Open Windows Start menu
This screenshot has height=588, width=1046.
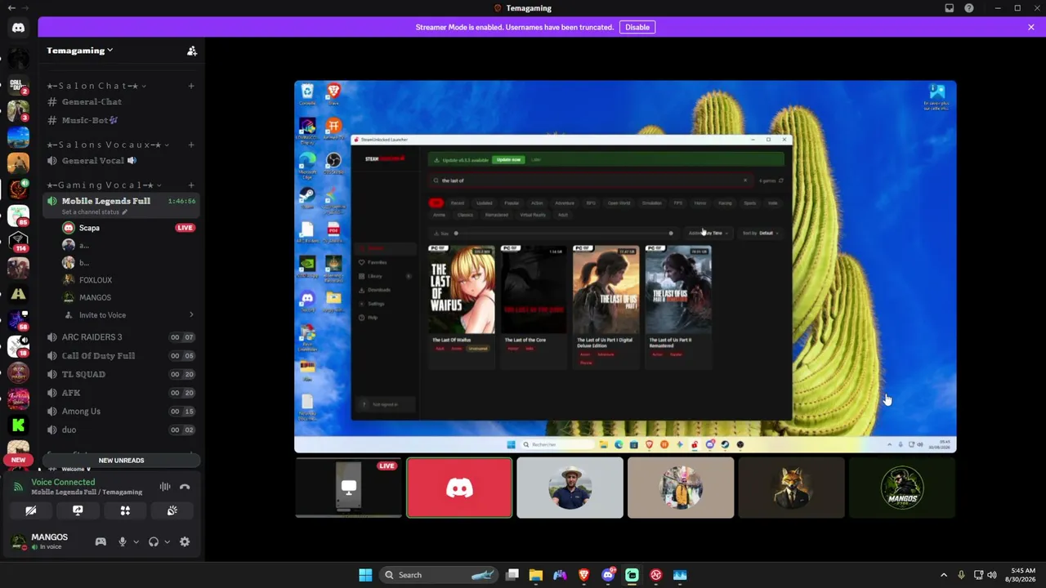365,575
